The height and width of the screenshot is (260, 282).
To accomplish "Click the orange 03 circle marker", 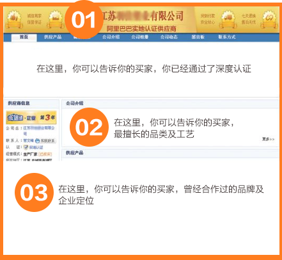I will click(34, 192).
